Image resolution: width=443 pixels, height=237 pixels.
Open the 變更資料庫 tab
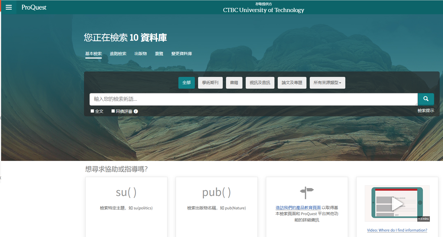182,54
